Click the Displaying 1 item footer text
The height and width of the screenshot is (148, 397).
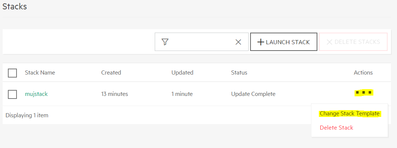coord(27,115)
